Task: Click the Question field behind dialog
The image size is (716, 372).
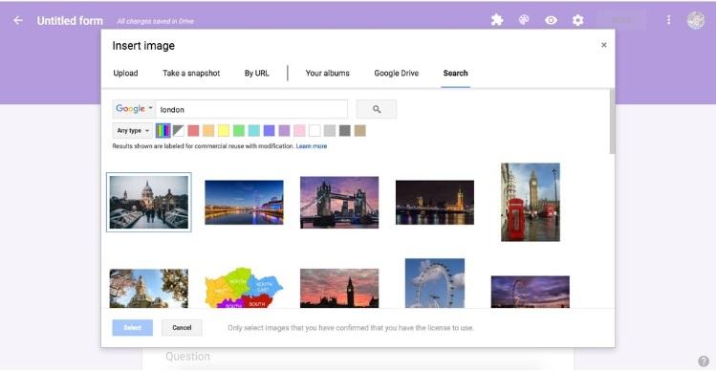Action: 187,357
